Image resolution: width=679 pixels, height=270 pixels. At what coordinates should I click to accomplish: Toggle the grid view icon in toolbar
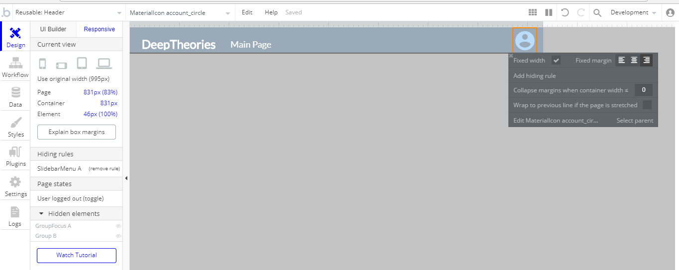533,12
